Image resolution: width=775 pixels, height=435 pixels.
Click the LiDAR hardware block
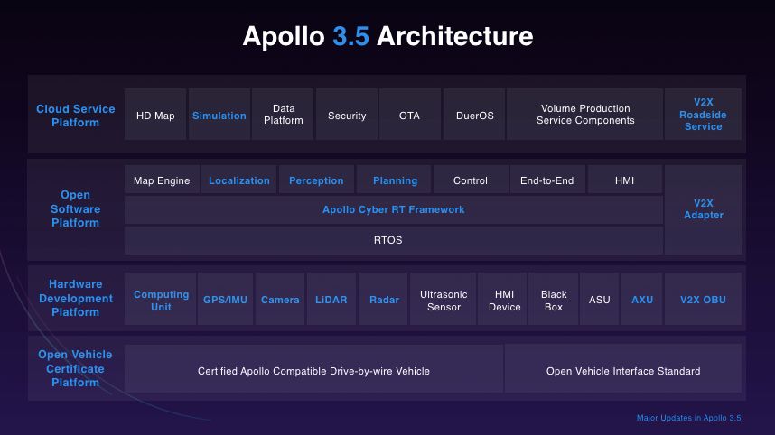[x=331, y=300]
